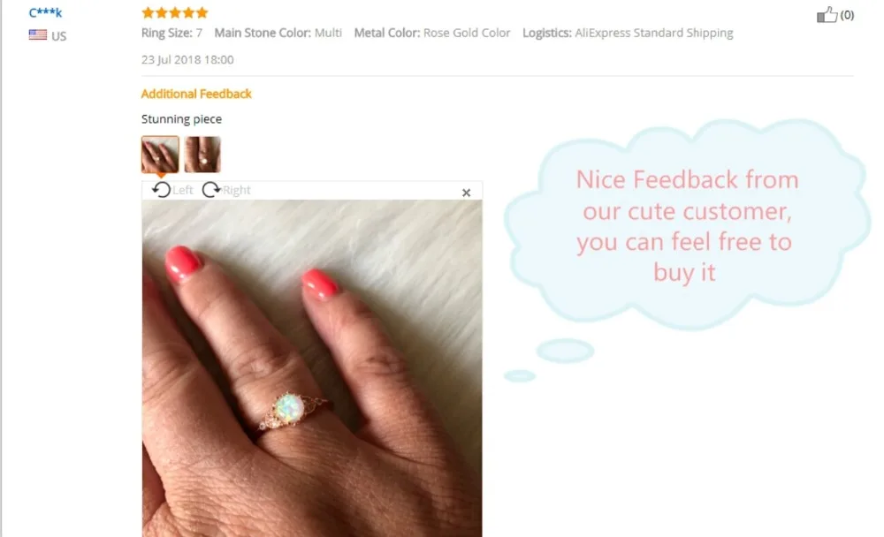Click the reviewer name C***k
The height and width of the screenshot is (537, 884).
pyautogui.click(x=45, y=12)
